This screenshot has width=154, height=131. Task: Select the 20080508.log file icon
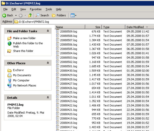[x=58, y=35]
